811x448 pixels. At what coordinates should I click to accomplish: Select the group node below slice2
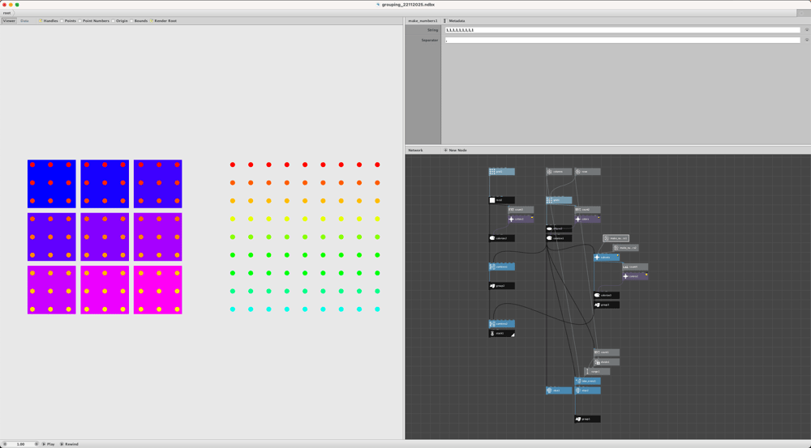[x=587, y=419]
